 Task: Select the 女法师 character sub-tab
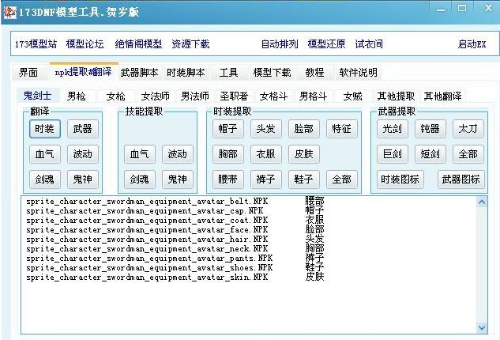coord(155,96)
